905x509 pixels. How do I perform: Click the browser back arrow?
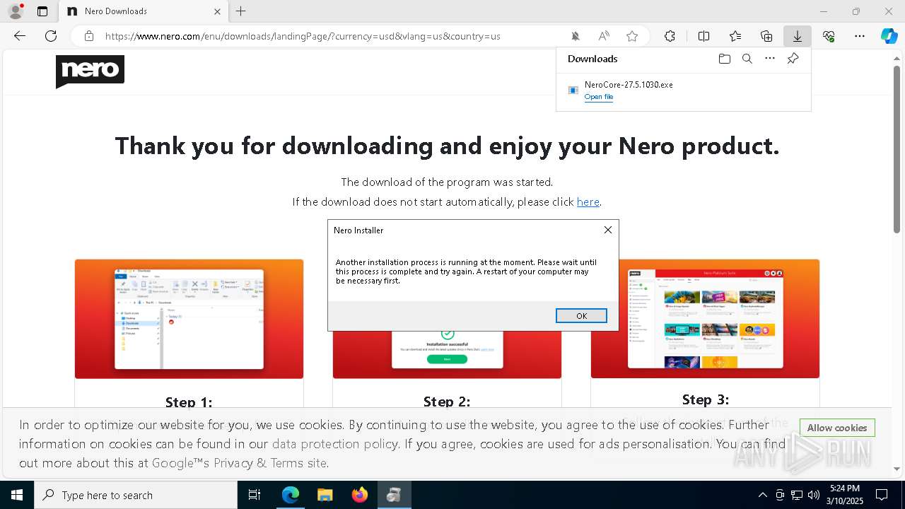(20, 36)
